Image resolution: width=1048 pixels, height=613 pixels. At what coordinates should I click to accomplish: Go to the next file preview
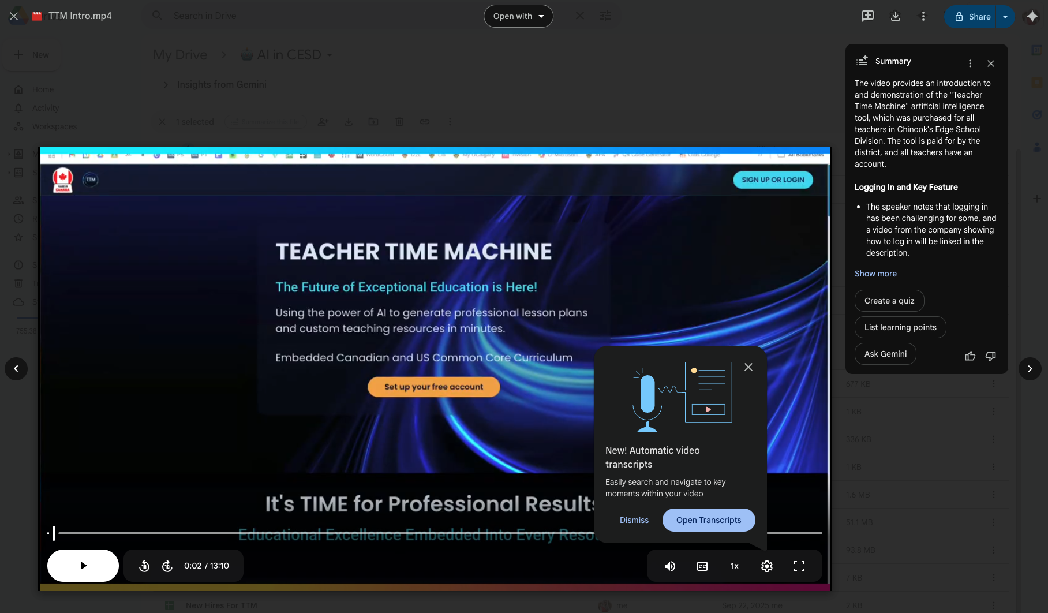click(x=1030, y=369)
